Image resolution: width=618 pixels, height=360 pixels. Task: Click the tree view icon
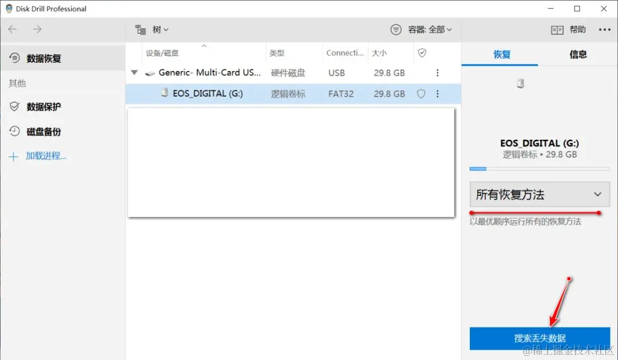click(x=140, y=30)
